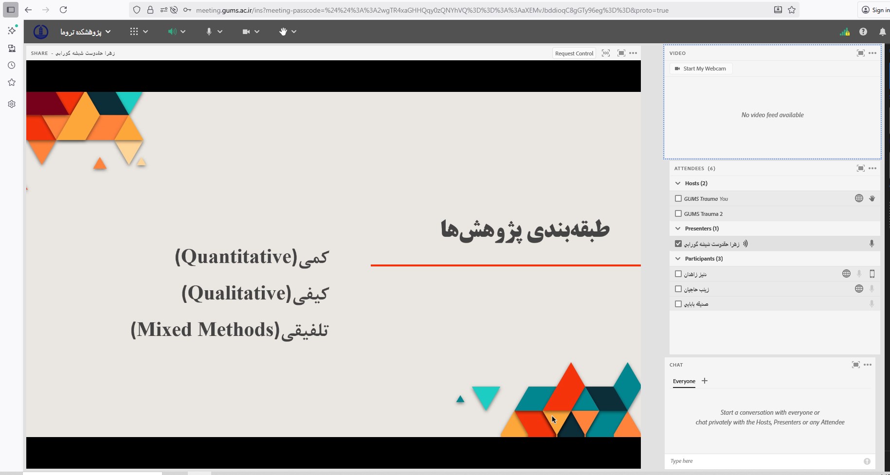This screenshot has height=475, width=890.
Task: Open the pods grid icon menu
Action: [134, 32]
